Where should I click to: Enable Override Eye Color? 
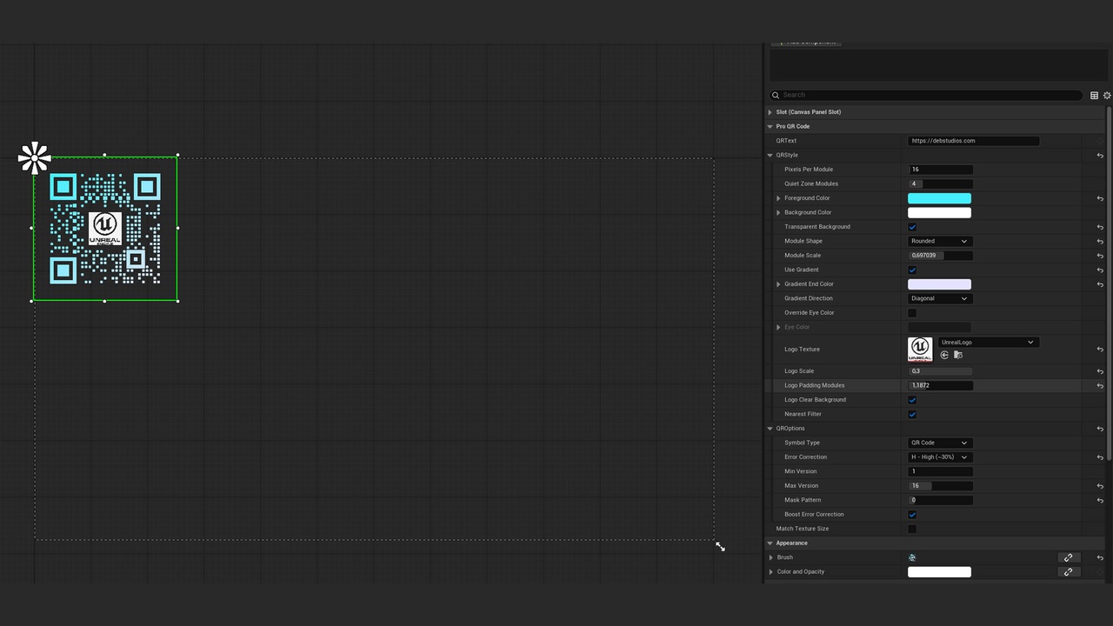[912, 313]
